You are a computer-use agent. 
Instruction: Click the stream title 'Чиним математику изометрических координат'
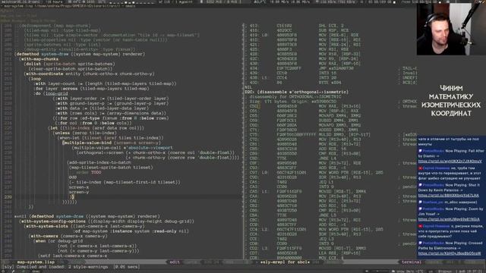pos(451,101)
